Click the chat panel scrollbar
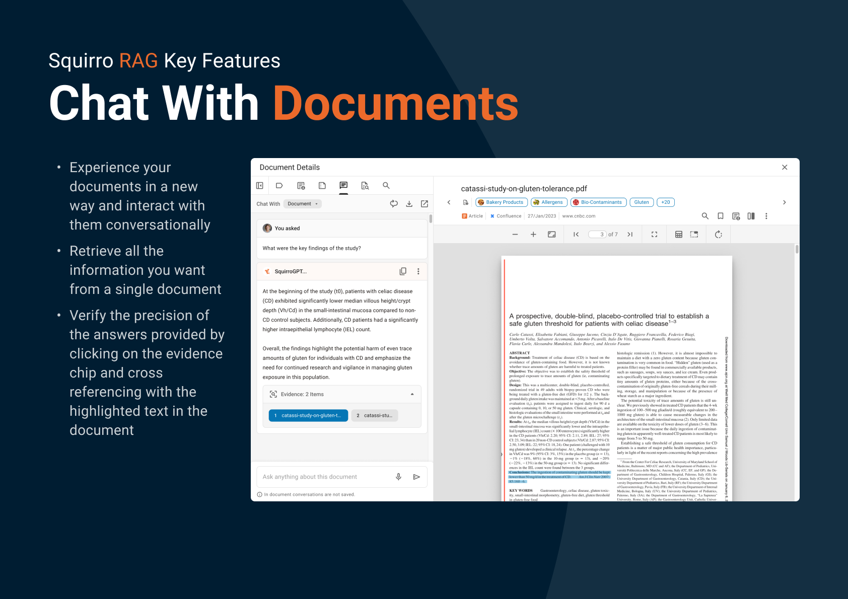Viewport: 848px width, 599px height. (431, 218)
